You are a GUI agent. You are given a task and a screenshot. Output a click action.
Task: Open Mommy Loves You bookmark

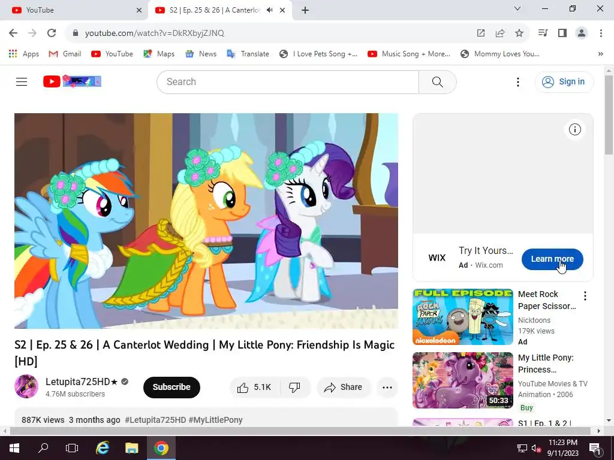(x=500, y=54)
